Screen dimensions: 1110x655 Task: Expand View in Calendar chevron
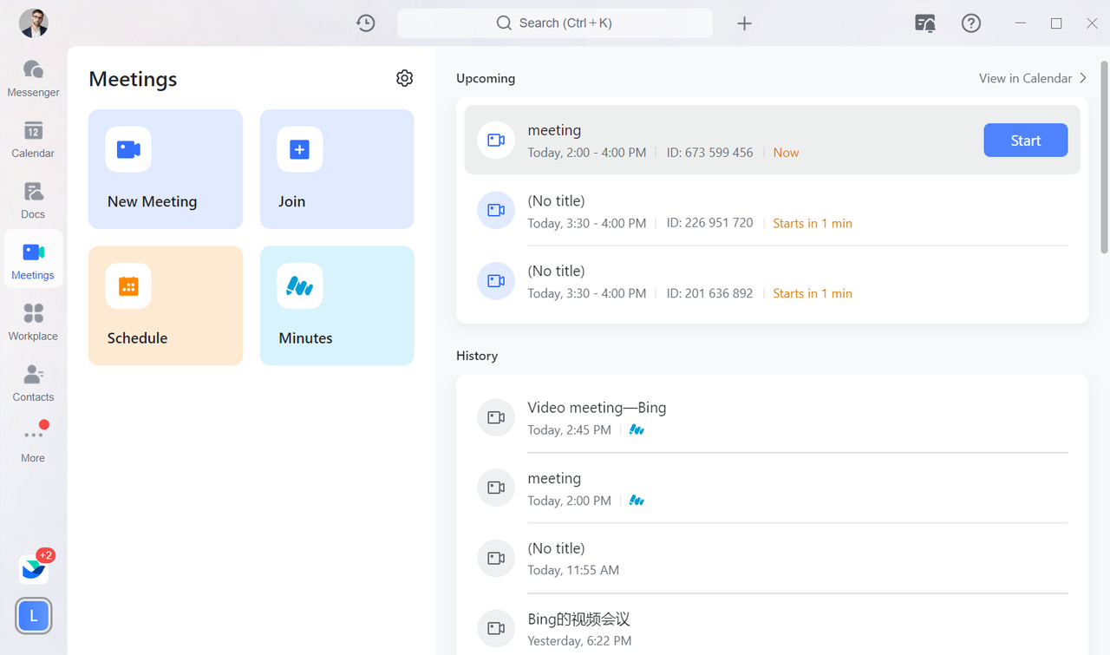pyautogui.click(x=1083, y=78)
